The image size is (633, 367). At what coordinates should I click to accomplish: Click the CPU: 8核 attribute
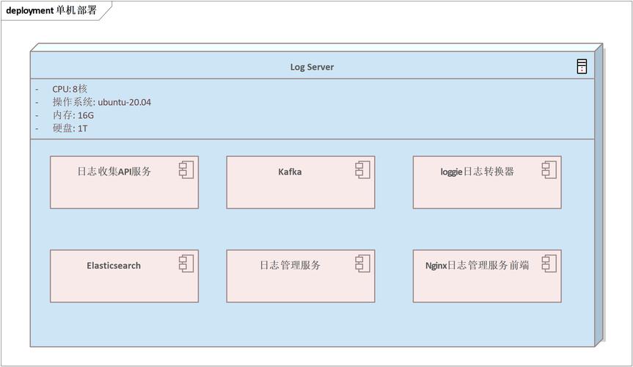[70, 89]
